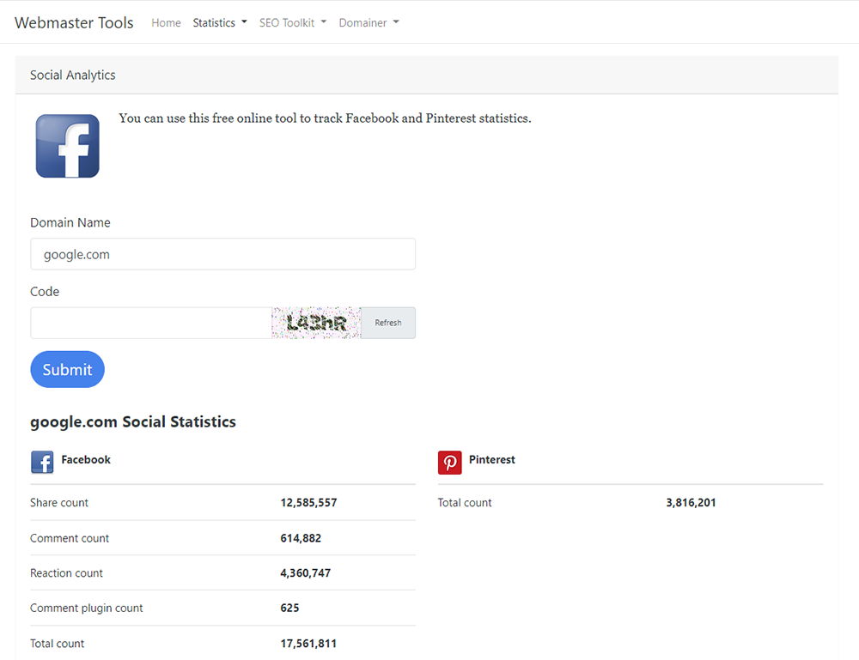Click the Pinterest logo icon
This screenshot has height=660, width=859.
[449, 463]
